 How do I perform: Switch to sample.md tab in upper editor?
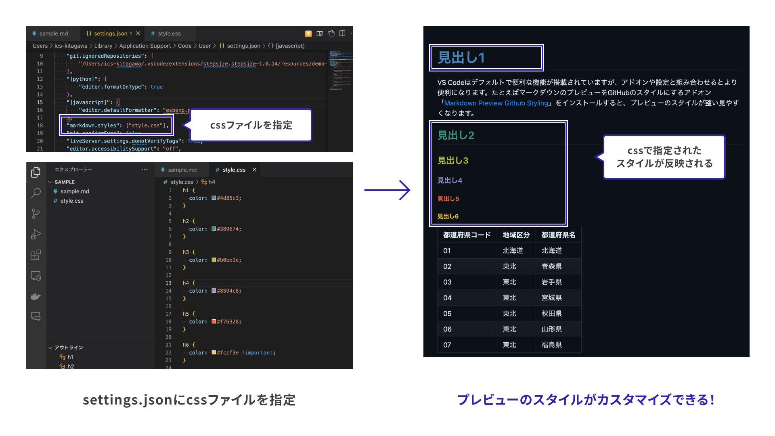(x=53, y=34)
